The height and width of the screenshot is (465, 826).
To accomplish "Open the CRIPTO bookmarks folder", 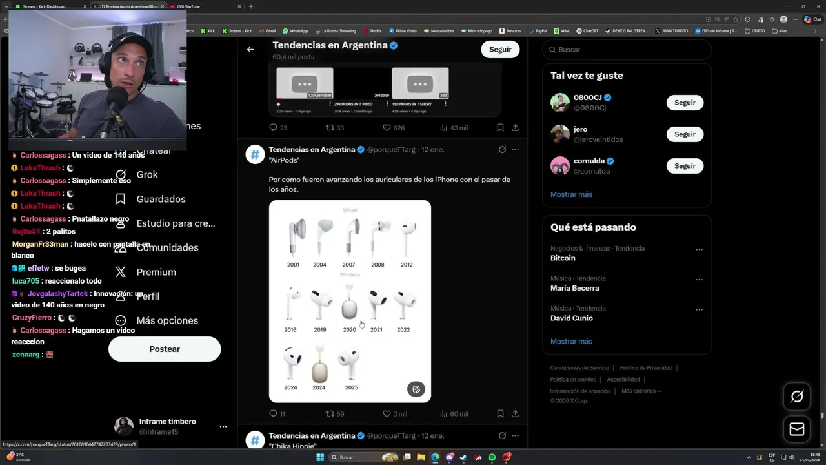I will (x=754, y=30).
